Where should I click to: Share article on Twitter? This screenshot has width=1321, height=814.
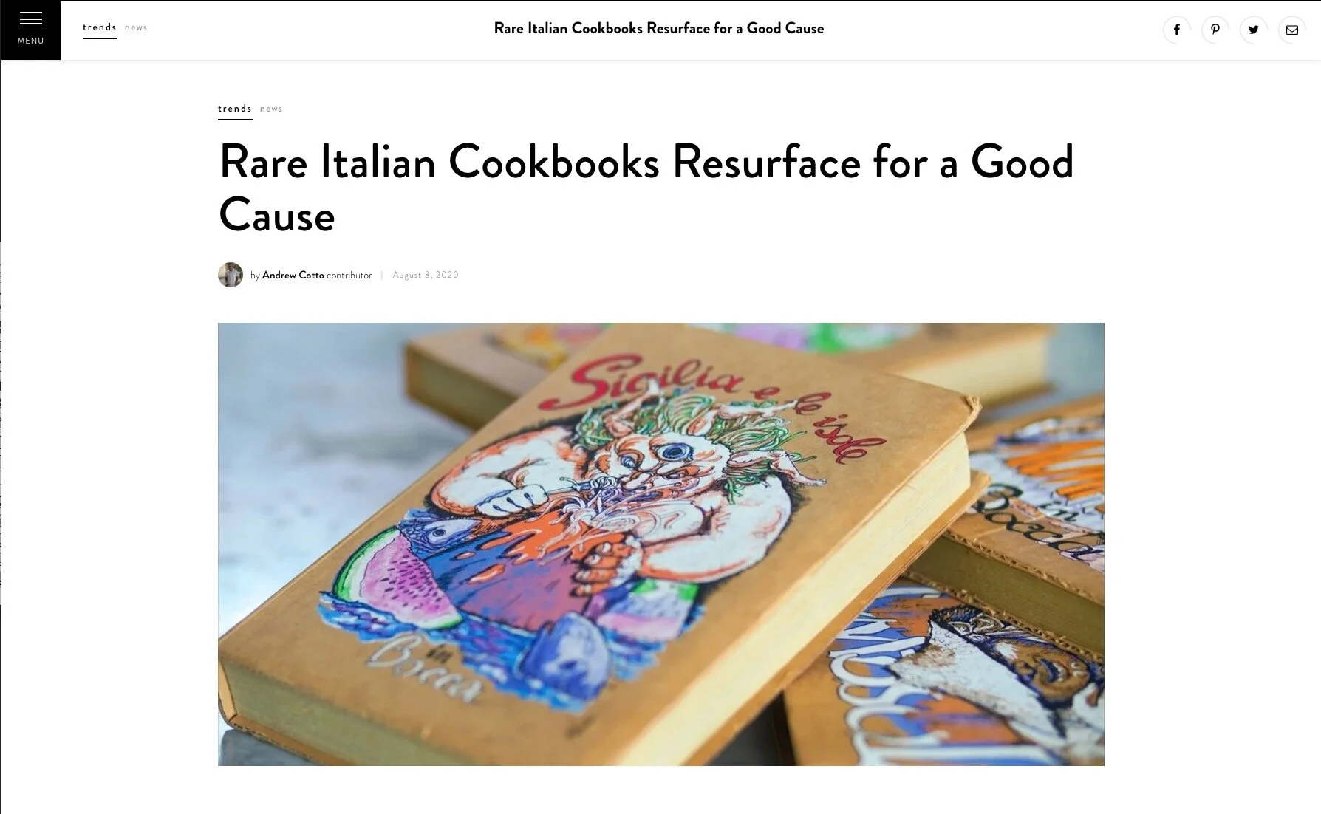pos(1254,30)
